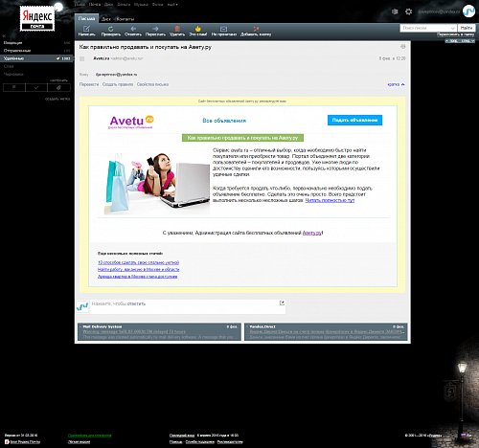479x448 pixels.
Task: Click the создать метку link
Action: point(57,99)
